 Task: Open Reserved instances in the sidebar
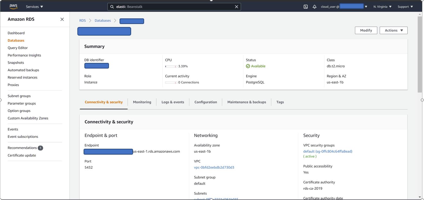coord(22,77)
